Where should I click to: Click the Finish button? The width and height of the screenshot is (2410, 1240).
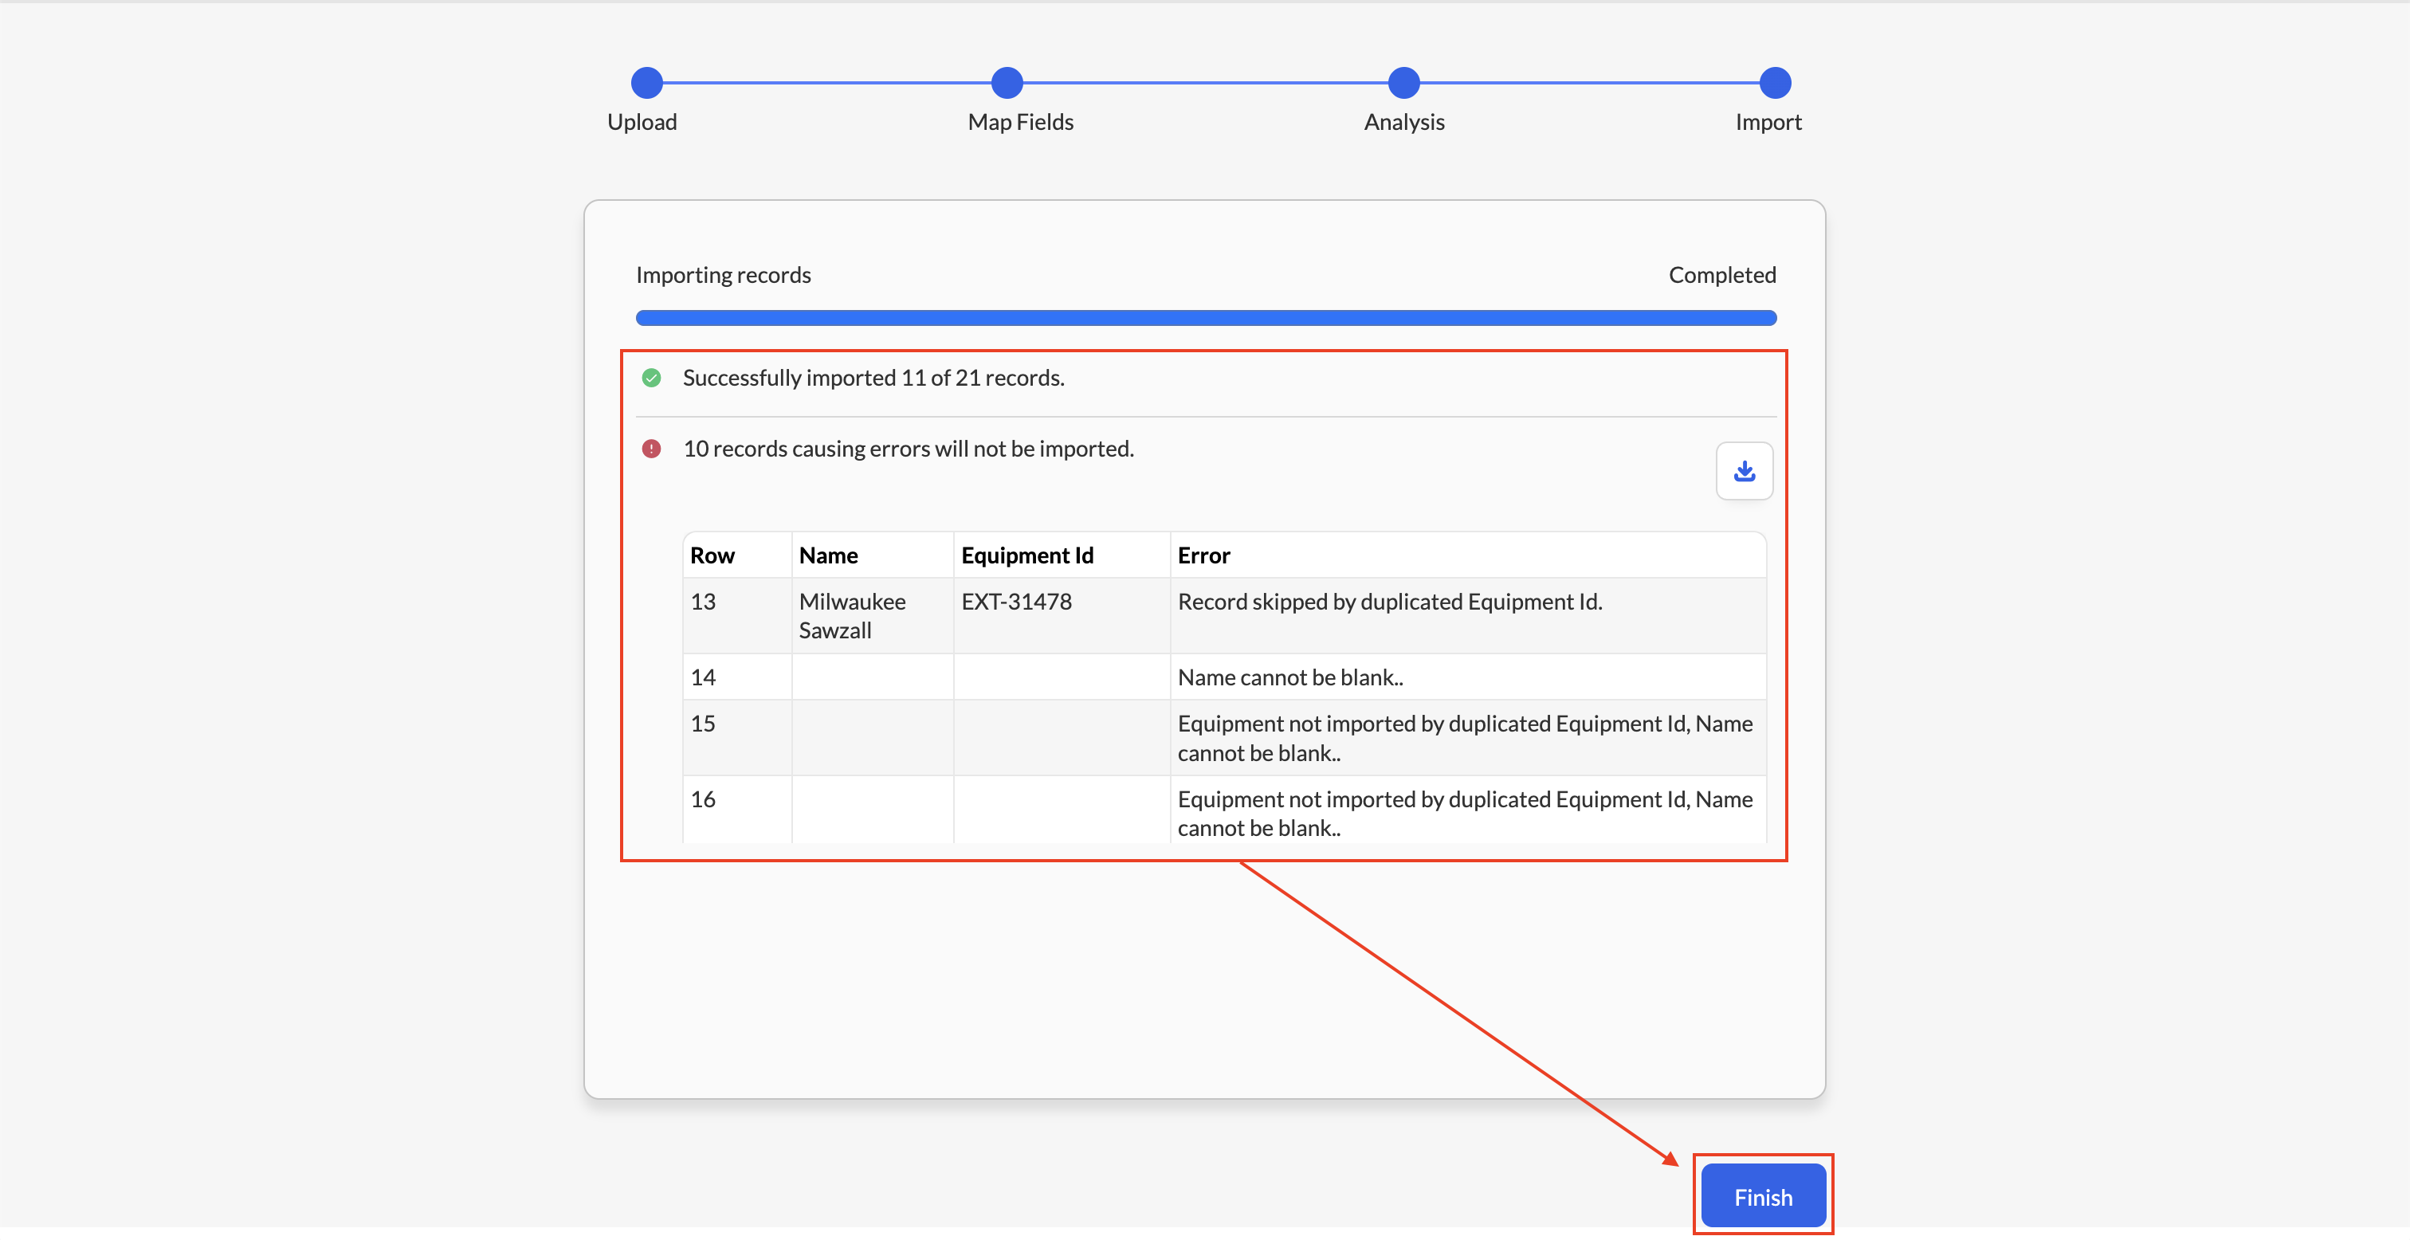point(1763,1196)
